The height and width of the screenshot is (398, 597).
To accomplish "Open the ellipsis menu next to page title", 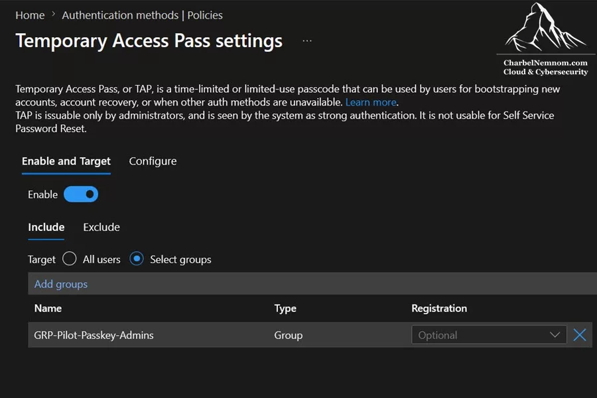I will 307,40.
